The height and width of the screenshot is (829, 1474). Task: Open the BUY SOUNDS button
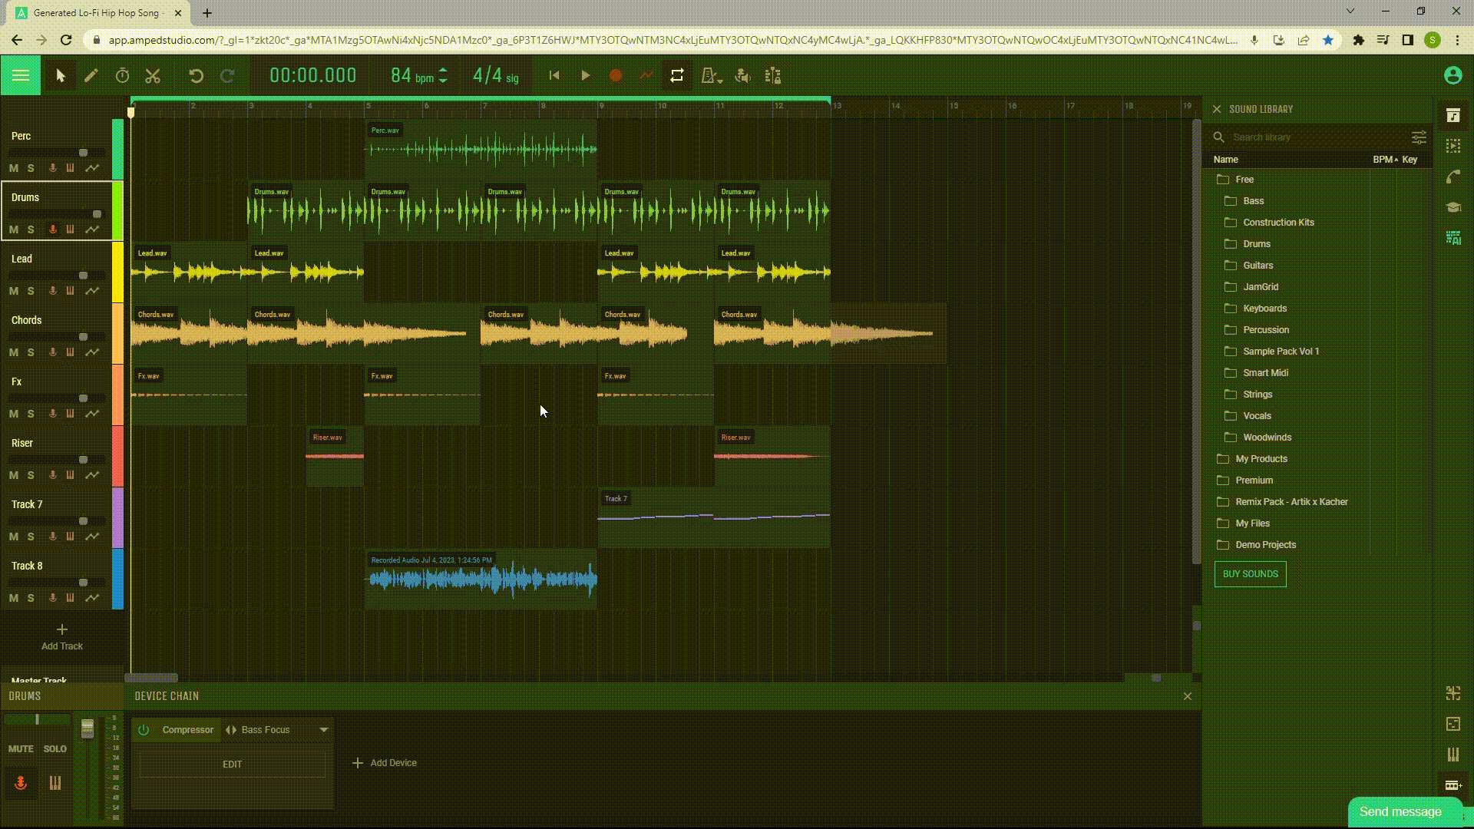(1251, 574)
